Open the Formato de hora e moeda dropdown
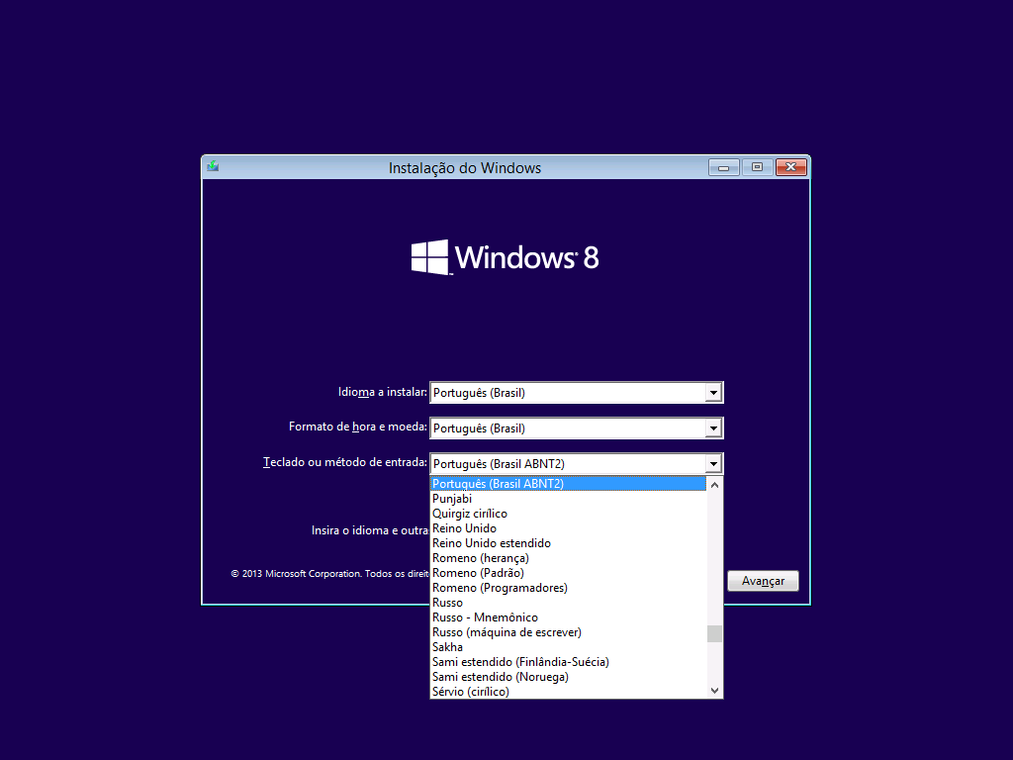The width and height of the screenshot is (1013, 760). point(712,427)
